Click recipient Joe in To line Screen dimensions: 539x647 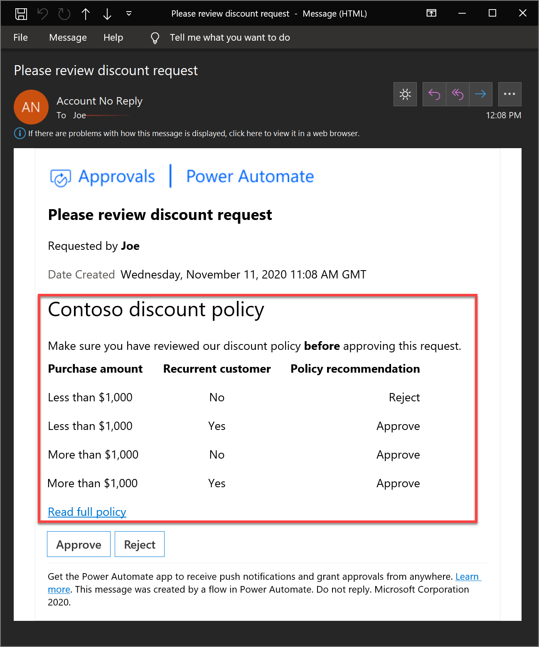79,115
